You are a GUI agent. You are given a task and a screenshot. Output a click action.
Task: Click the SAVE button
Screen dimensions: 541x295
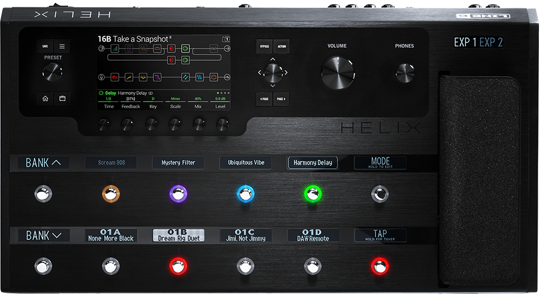(45, 46)
